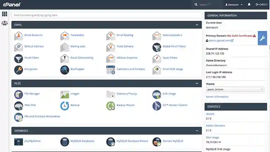This screenshot has width=270, height=152.
Task: Open the Address Importer icon
Action: (111, 58)
